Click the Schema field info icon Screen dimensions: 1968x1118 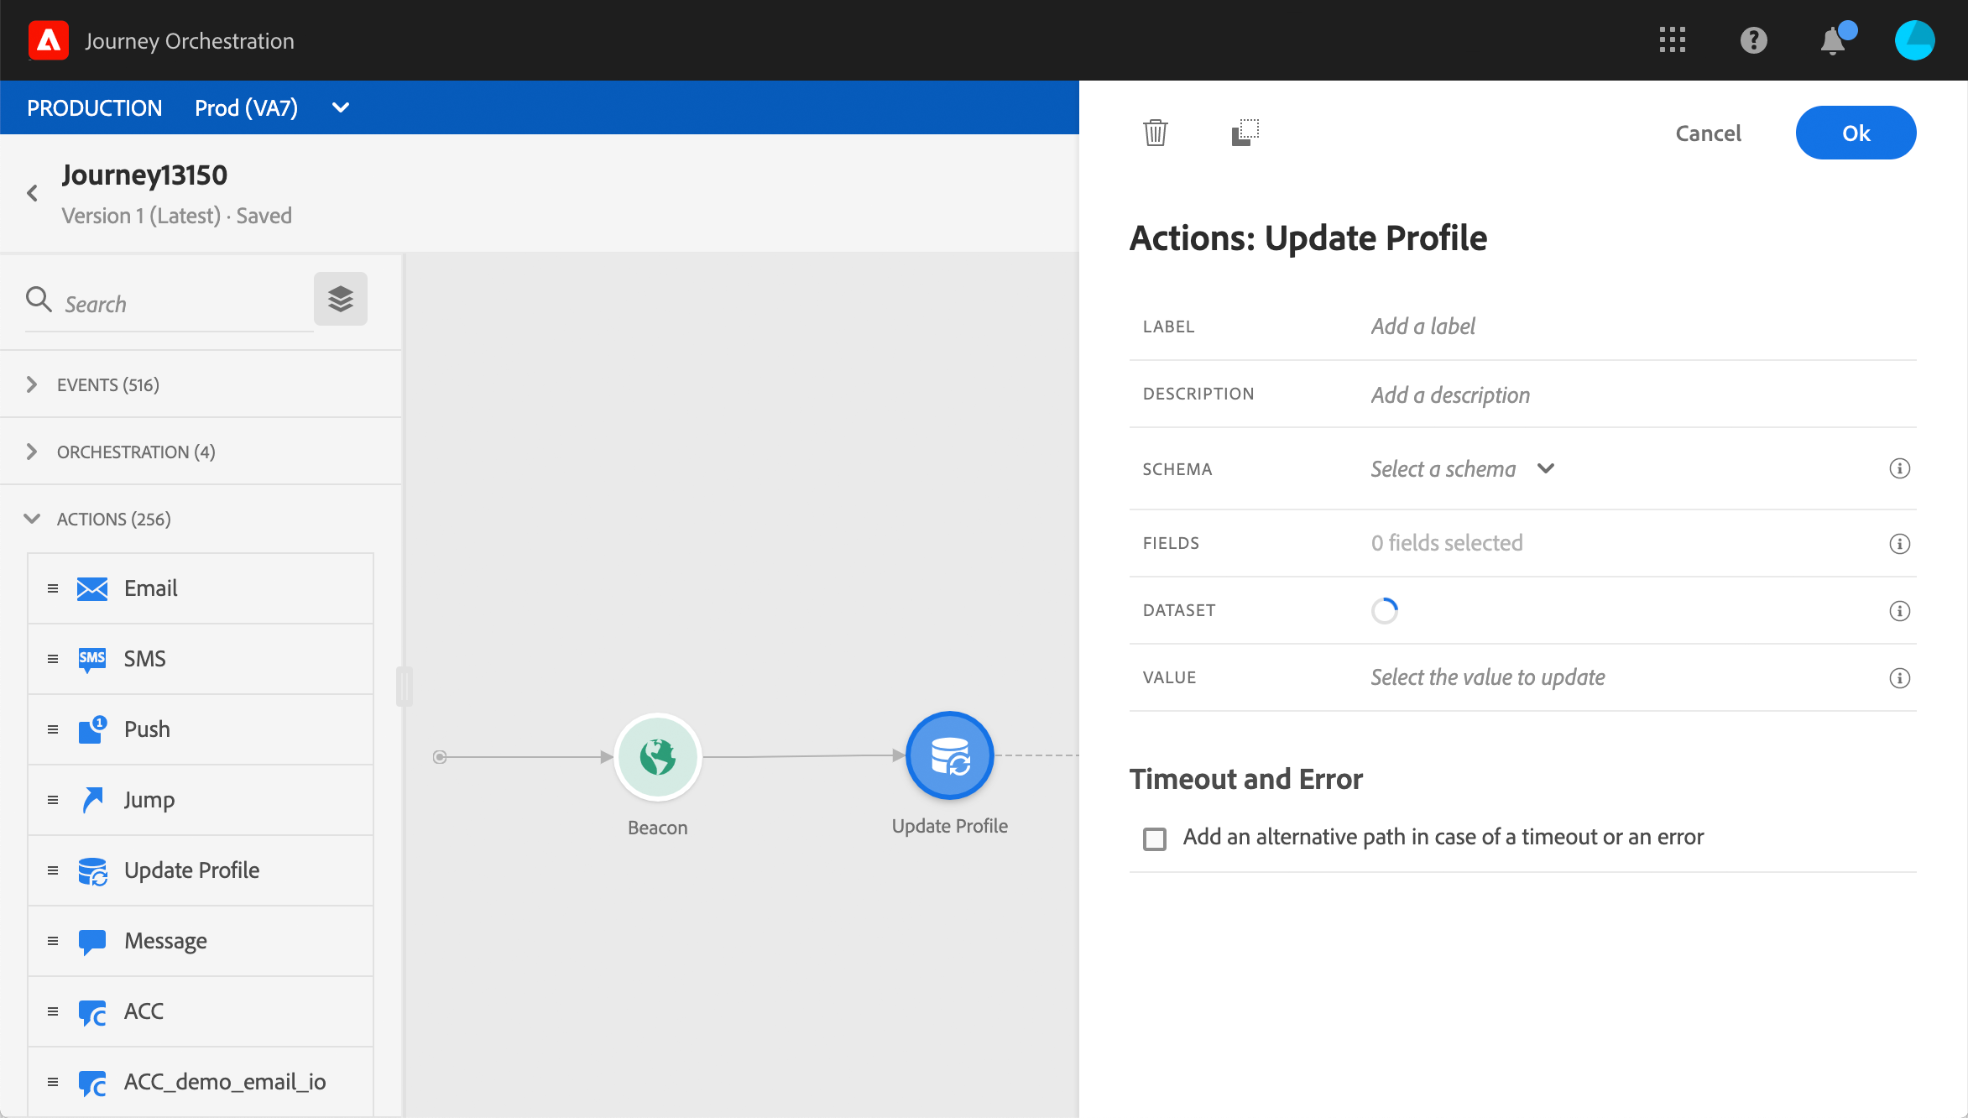click(1899, 468)
